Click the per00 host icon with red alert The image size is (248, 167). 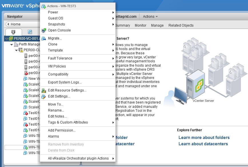(26, 73)
